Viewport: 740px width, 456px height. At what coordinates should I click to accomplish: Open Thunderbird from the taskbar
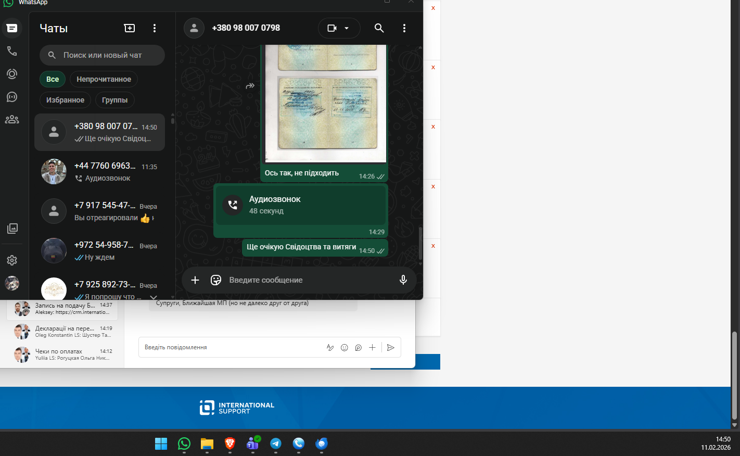coord(322,444)
